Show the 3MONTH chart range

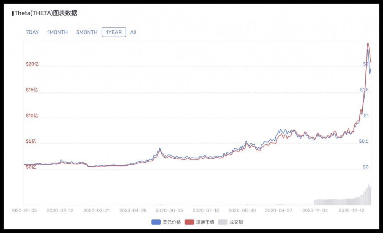click(87, 32)
